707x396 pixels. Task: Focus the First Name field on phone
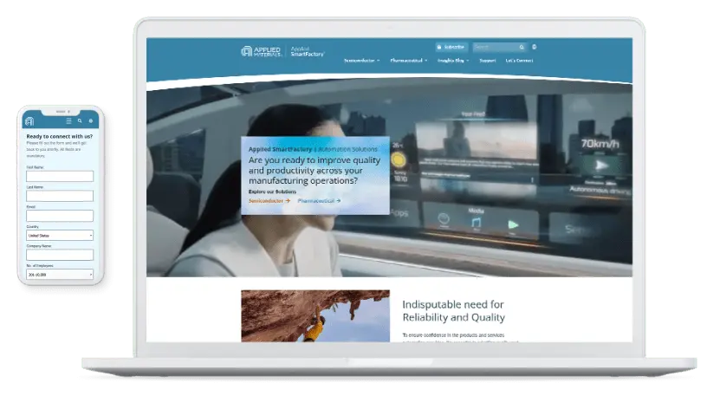click(60, 176)
